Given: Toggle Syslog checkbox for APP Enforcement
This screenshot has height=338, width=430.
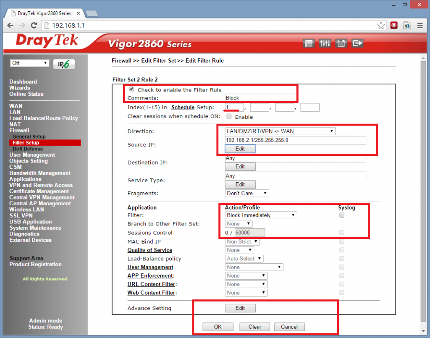Looking at the screenshot, I should click(x=342, y=275).
